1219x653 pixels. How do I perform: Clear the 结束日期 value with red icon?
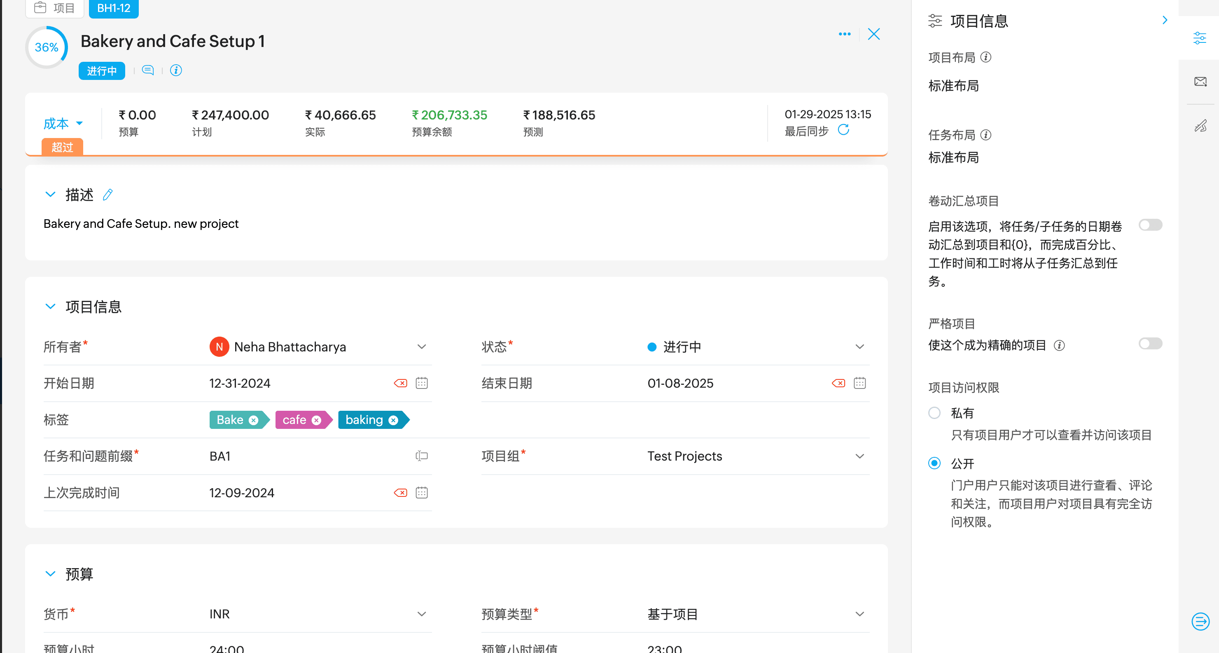(838, 383)
